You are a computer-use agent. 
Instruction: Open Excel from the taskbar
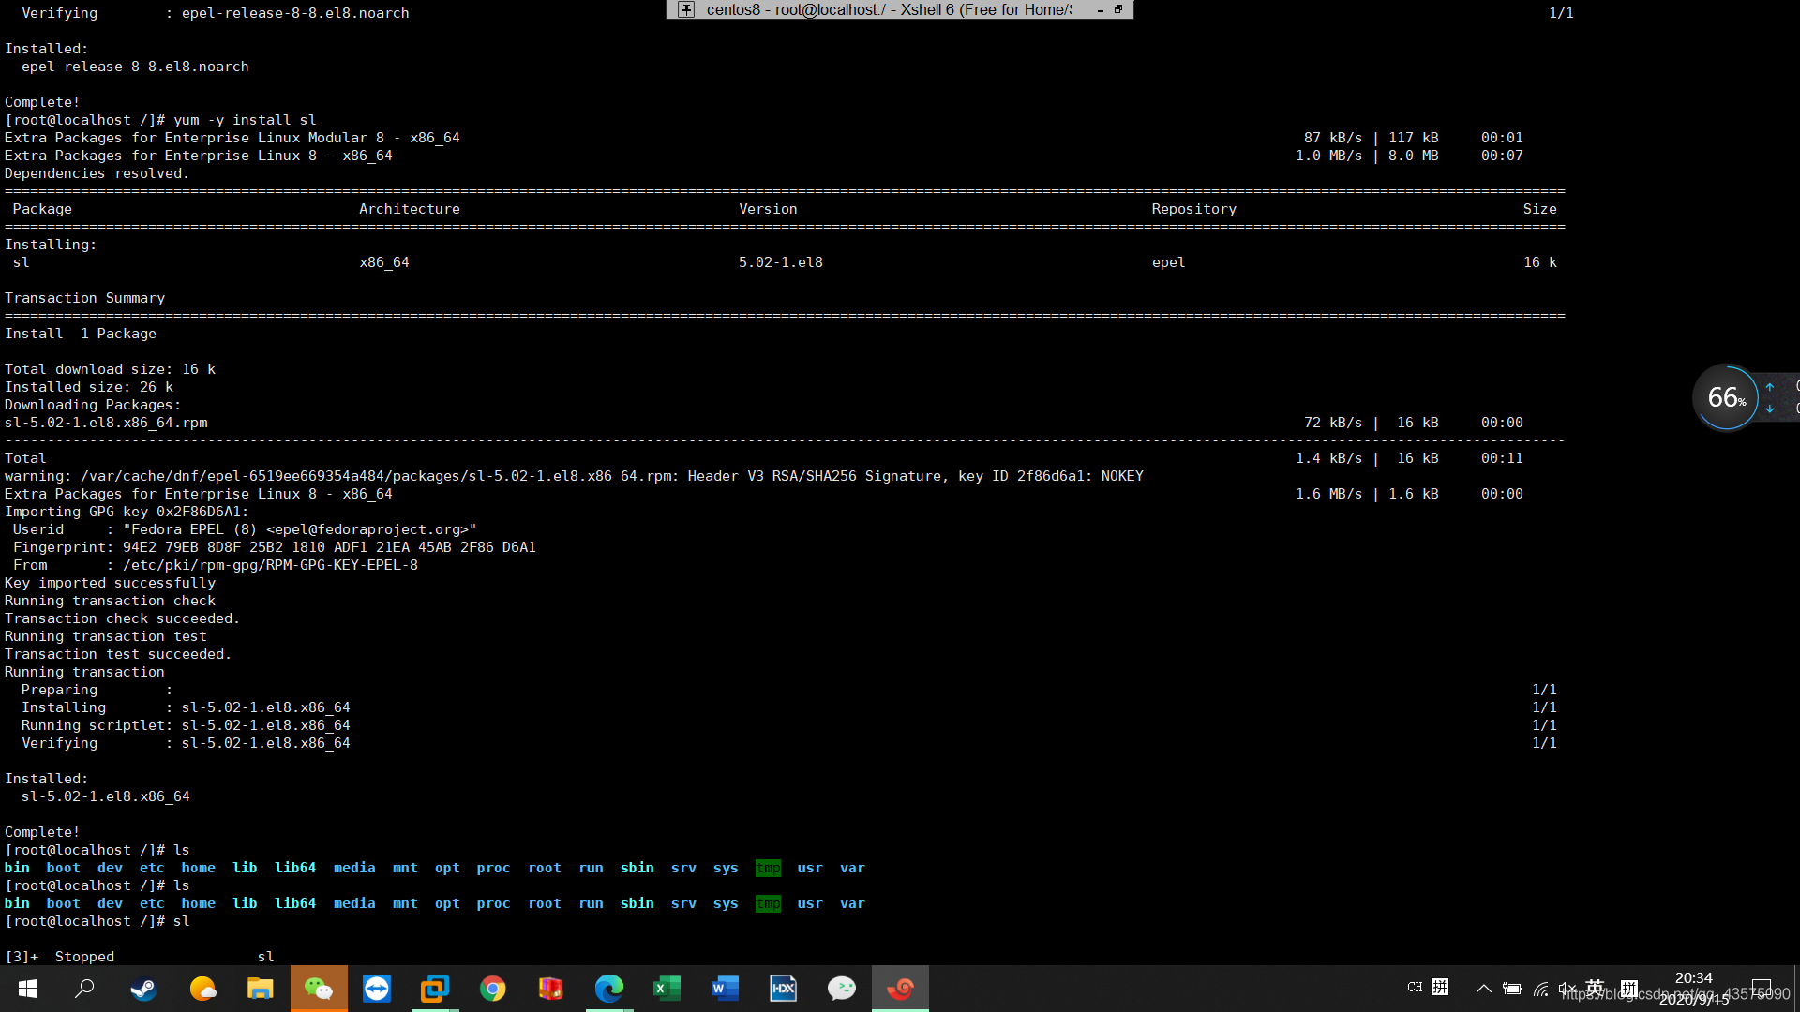click(667, 989)
